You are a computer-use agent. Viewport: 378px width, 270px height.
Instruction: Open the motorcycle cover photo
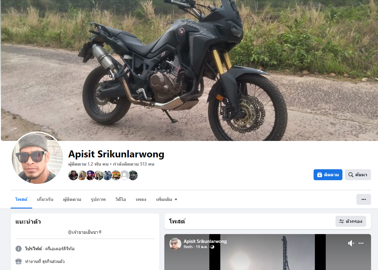pos(189,70)
